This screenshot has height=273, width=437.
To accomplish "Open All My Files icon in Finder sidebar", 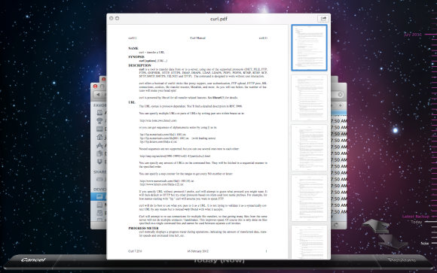I will click(x=99, y=112).
